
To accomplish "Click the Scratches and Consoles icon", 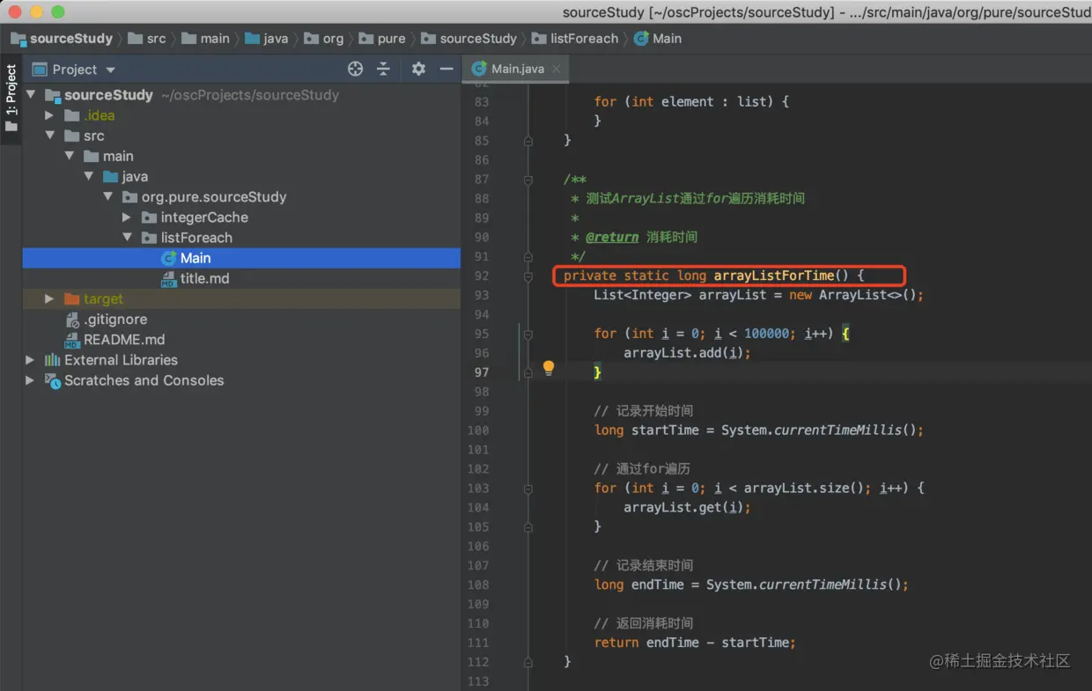I will tap(53, 380).
